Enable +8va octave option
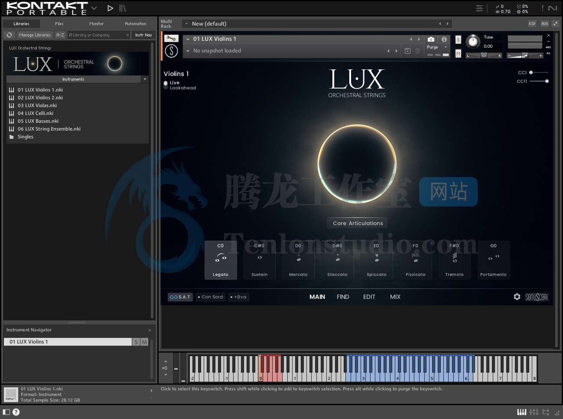Image resolution: width=563 pixels, height=419 pixels. [x=238, y=297]
